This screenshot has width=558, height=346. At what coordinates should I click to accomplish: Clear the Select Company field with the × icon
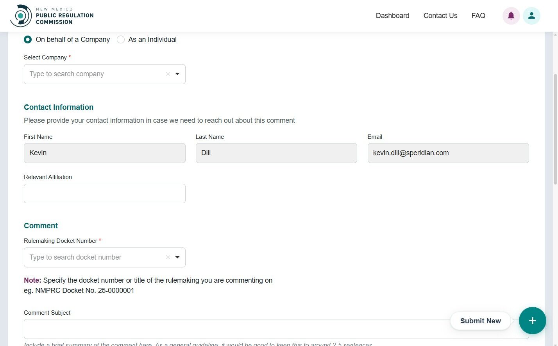click(168, 74)
